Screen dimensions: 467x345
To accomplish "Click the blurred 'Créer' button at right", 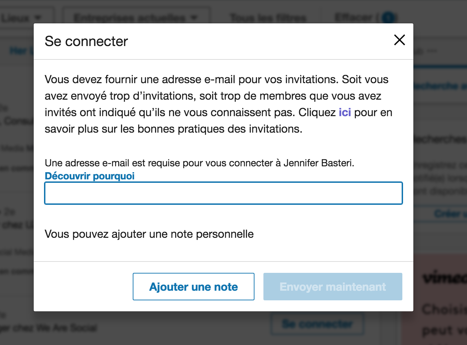I will (447, 214).
